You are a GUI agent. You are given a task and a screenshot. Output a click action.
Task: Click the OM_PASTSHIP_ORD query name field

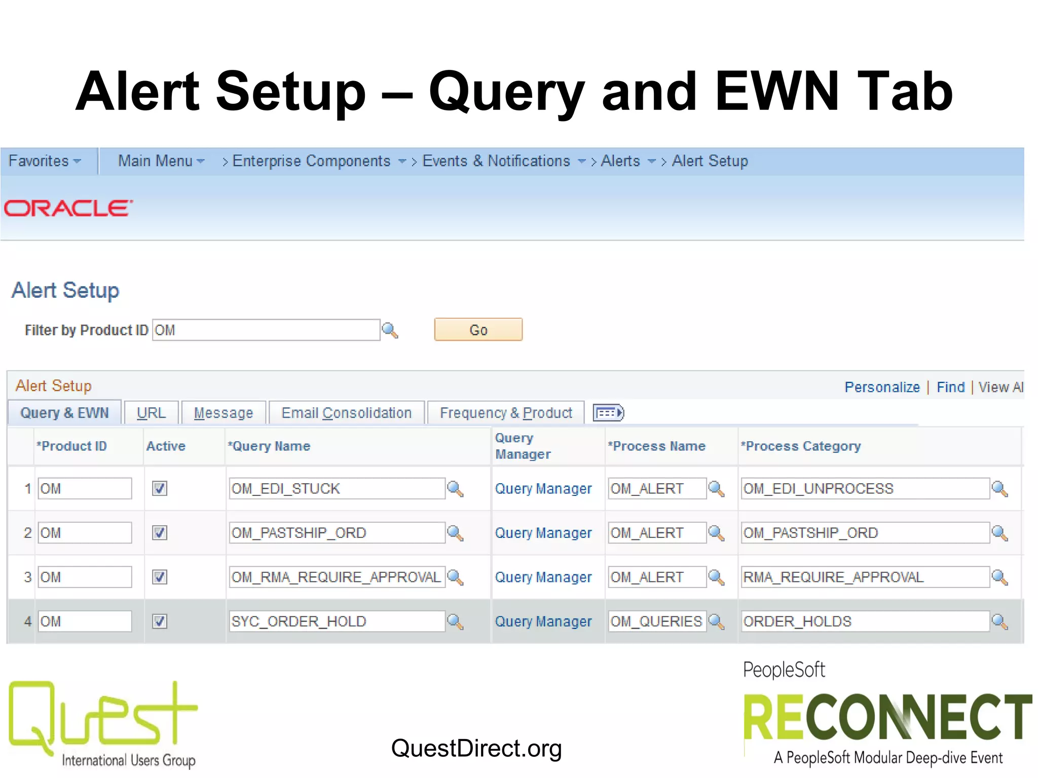coord(337,533)
